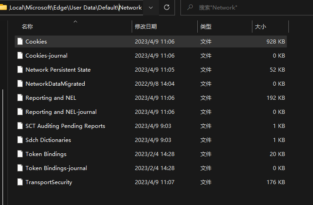Click the 928 KB size value
This screenshot has width=313, height=205.
tap(276, 42)
